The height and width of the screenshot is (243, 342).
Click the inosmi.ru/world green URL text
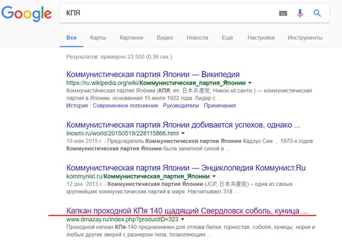122,133
